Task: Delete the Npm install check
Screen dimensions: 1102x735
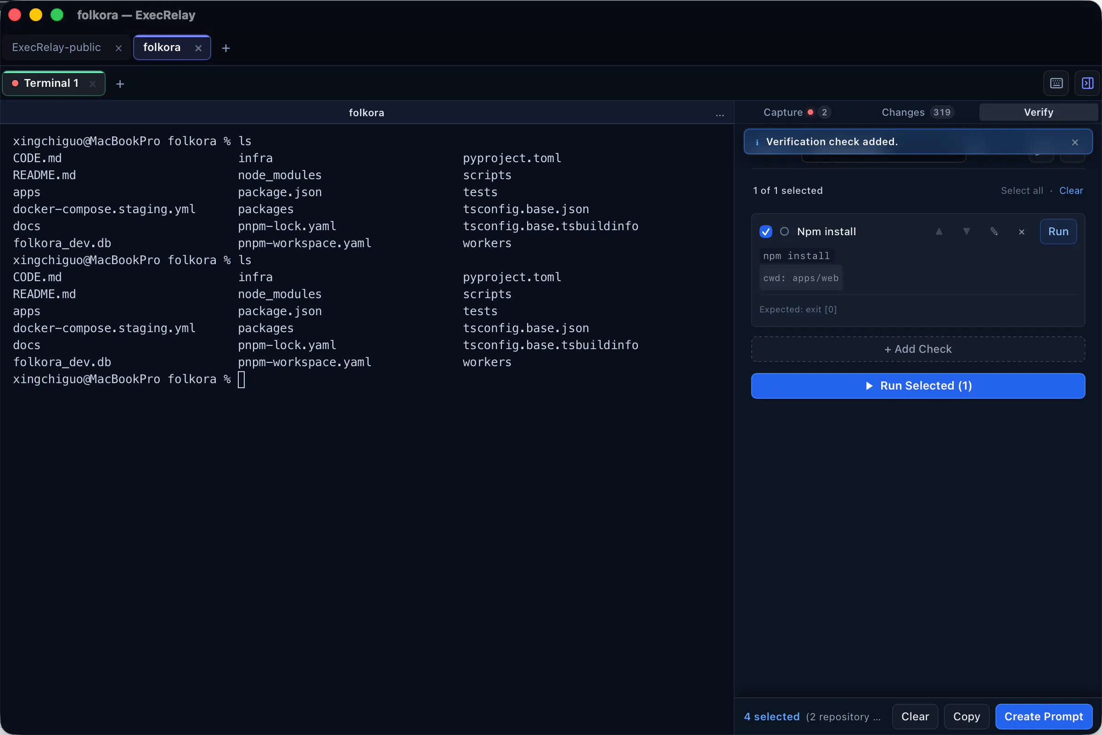Action: (x=1021, y=232)
